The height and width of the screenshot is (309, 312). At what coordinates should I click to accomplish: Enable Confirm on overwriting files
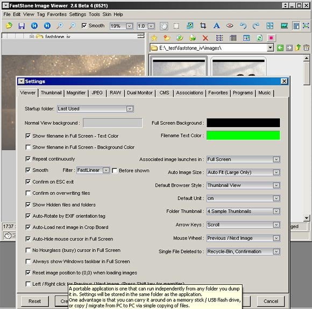(28, 193)
